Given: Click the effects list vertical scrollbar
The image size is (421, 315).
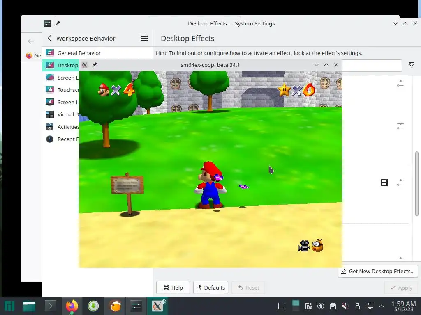Looking at the screenshot, I should (417, 184).
